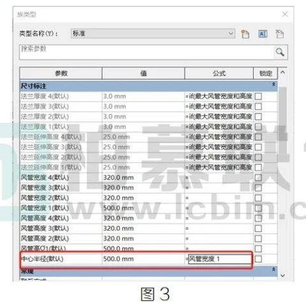Tick the lock checkbox for 法兰厚度 4
The image size is (306, 302).
(x=258, y=96)
